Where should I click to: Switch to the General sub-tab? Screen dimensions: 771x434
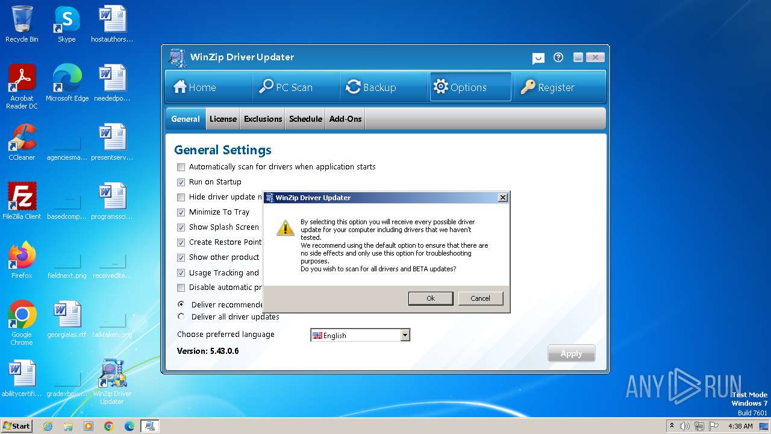tap(186, 119)
